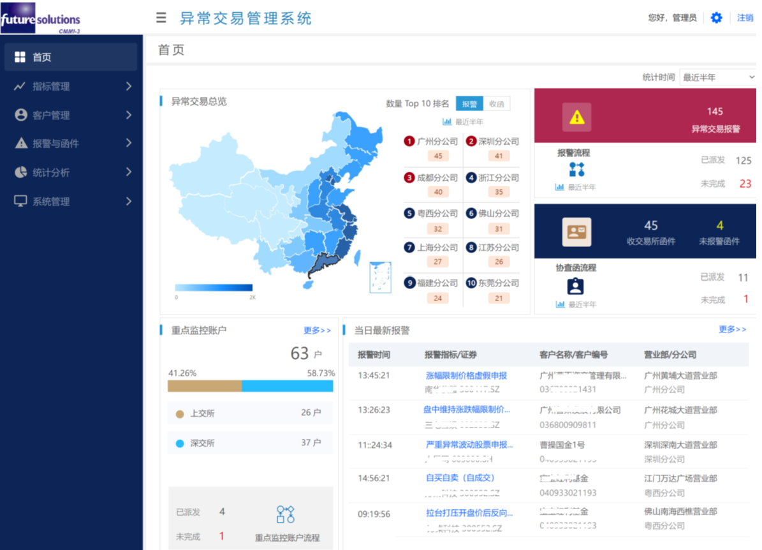Click the bar chart icon under 报警流程
Viewport: 762px width, 550px height.
click(559, 187)
